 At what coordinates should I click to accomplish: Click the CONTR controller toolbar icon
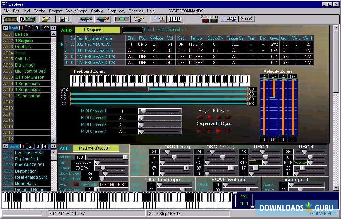click(x=158, y=19)
